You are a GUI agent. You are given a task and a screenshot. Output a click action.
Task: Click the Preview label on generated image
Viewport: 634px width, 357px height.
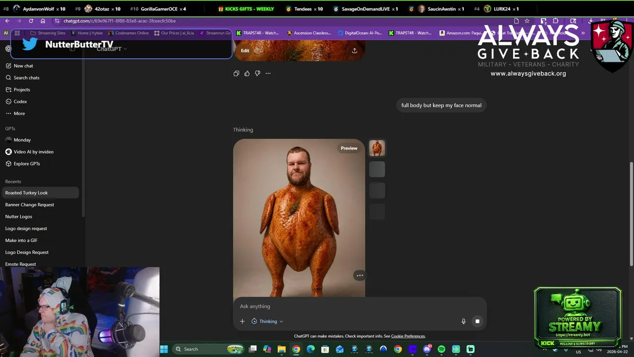tap(349, 148)
